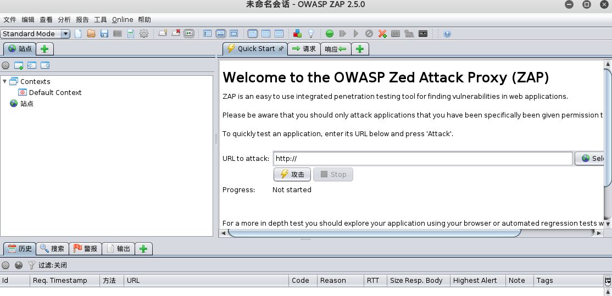Open the 报告 menu
Image resolution: width=612 pixels, height=296 pixels.
[82, 20]
